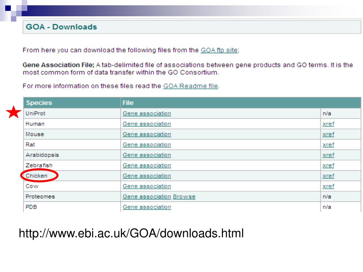Open Mouse Gene association file link

click(x=147, y=134)
